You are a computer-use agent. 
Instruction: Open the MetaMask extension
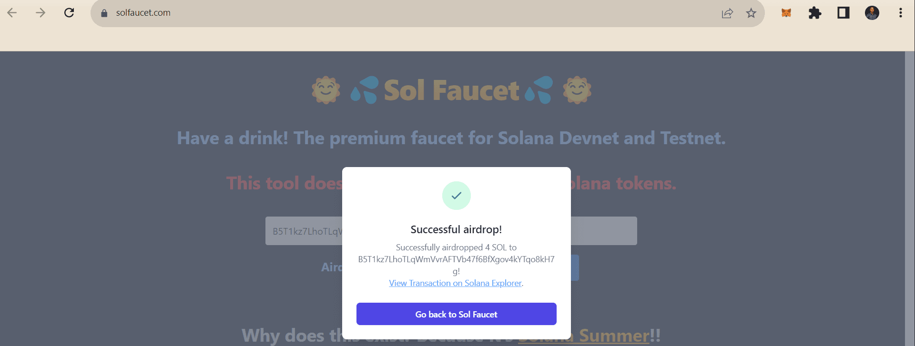(x=786, y=13)
